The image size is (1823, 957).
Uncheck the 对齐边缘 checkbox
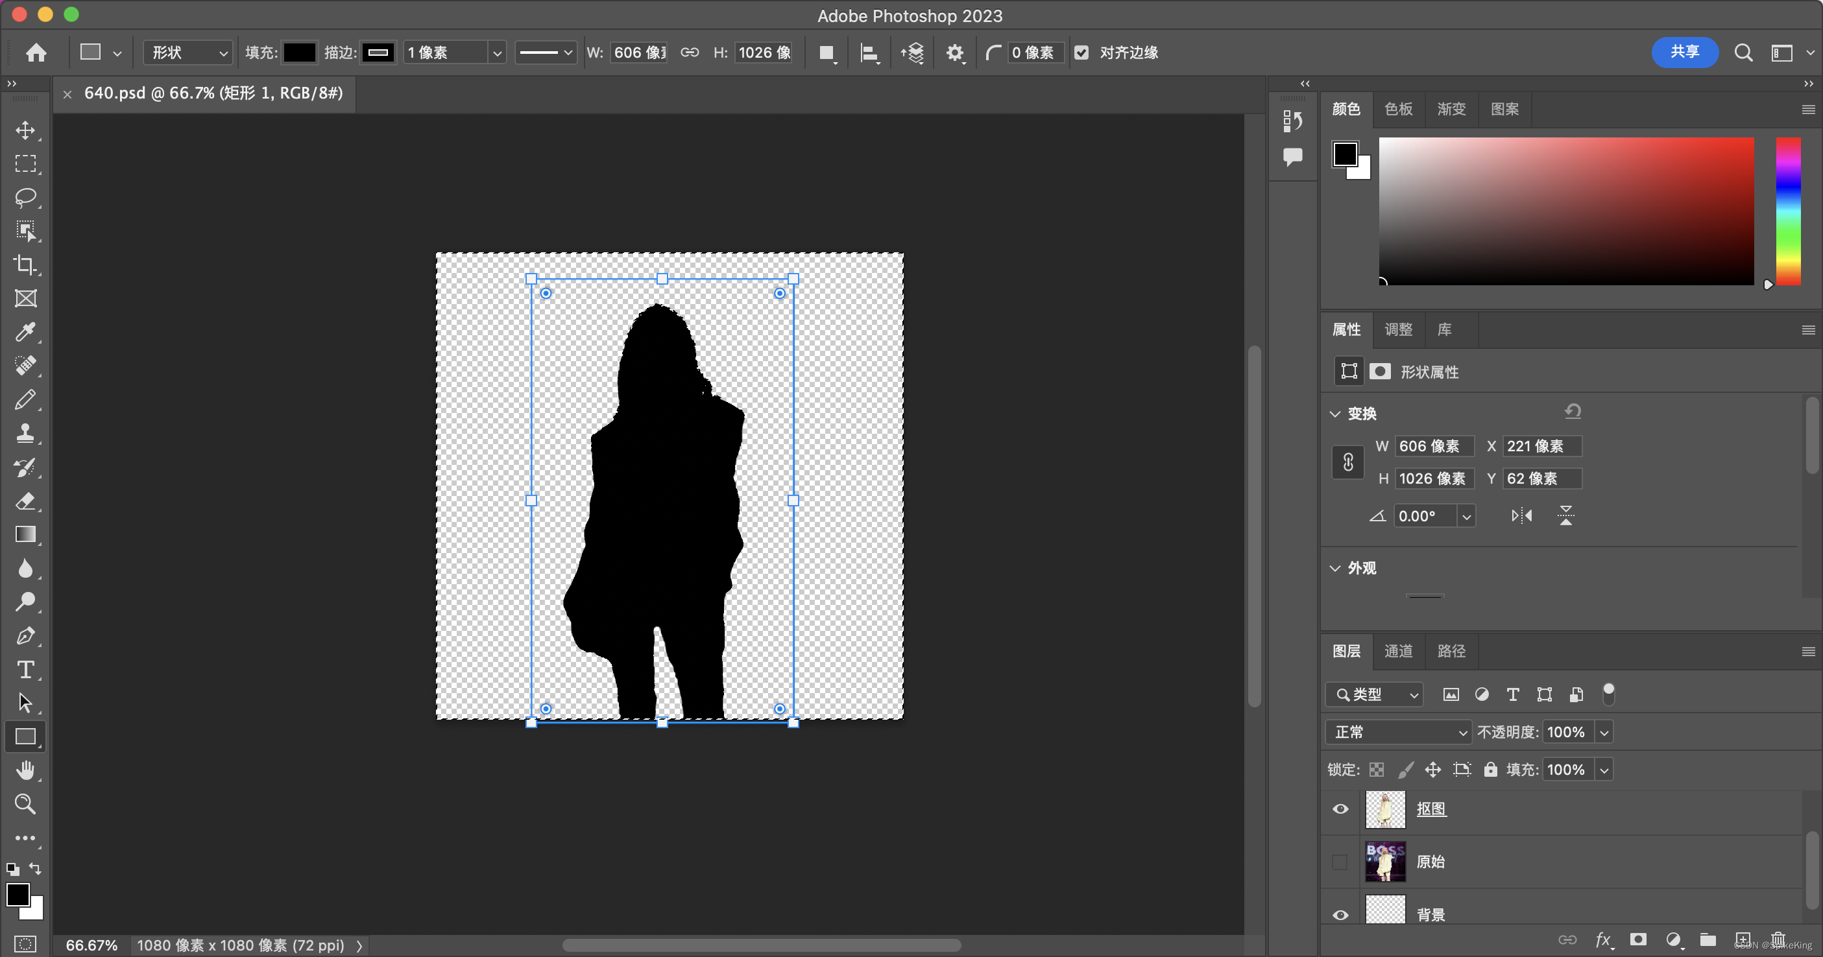coord(1081,53)
